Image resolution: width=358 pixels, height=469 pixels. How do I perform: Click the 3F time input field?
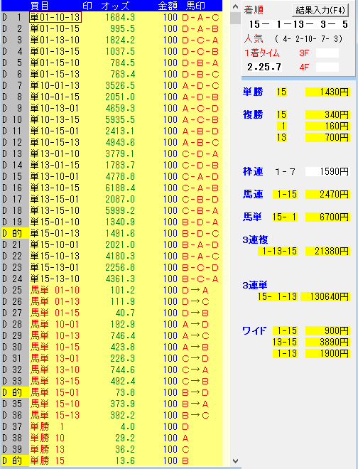point(327,53)
